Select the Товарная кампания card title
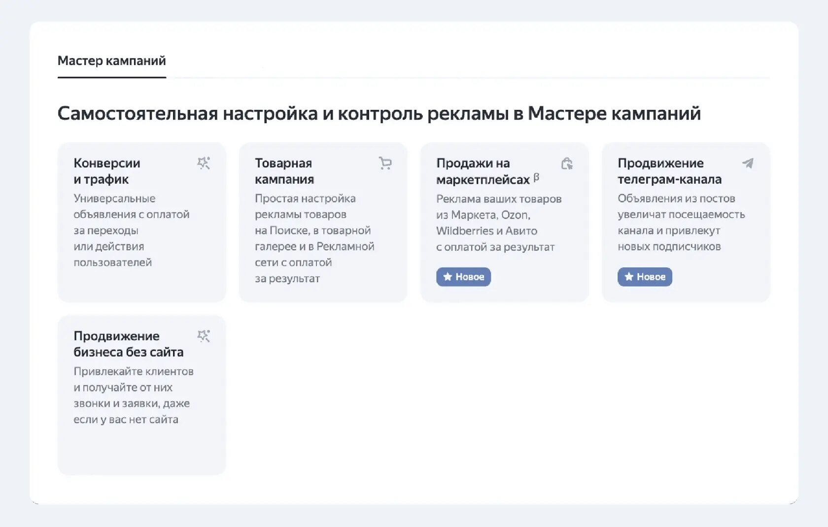Viewport: 828px width, 527px height. [284, 171]
